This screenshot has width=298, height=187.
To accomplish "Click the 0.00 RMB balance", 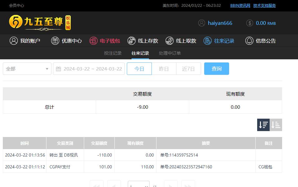I will [x=266, y=23].
